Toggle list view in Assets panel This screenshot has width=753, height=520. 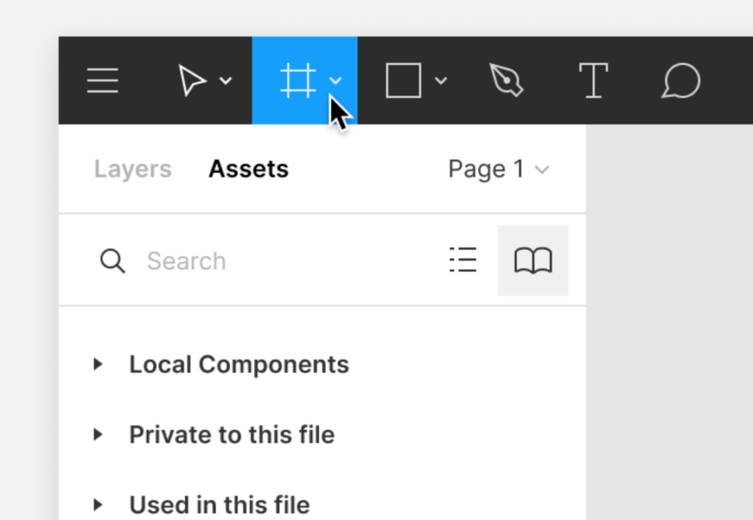pyautogui.click(x=463, y=260)
